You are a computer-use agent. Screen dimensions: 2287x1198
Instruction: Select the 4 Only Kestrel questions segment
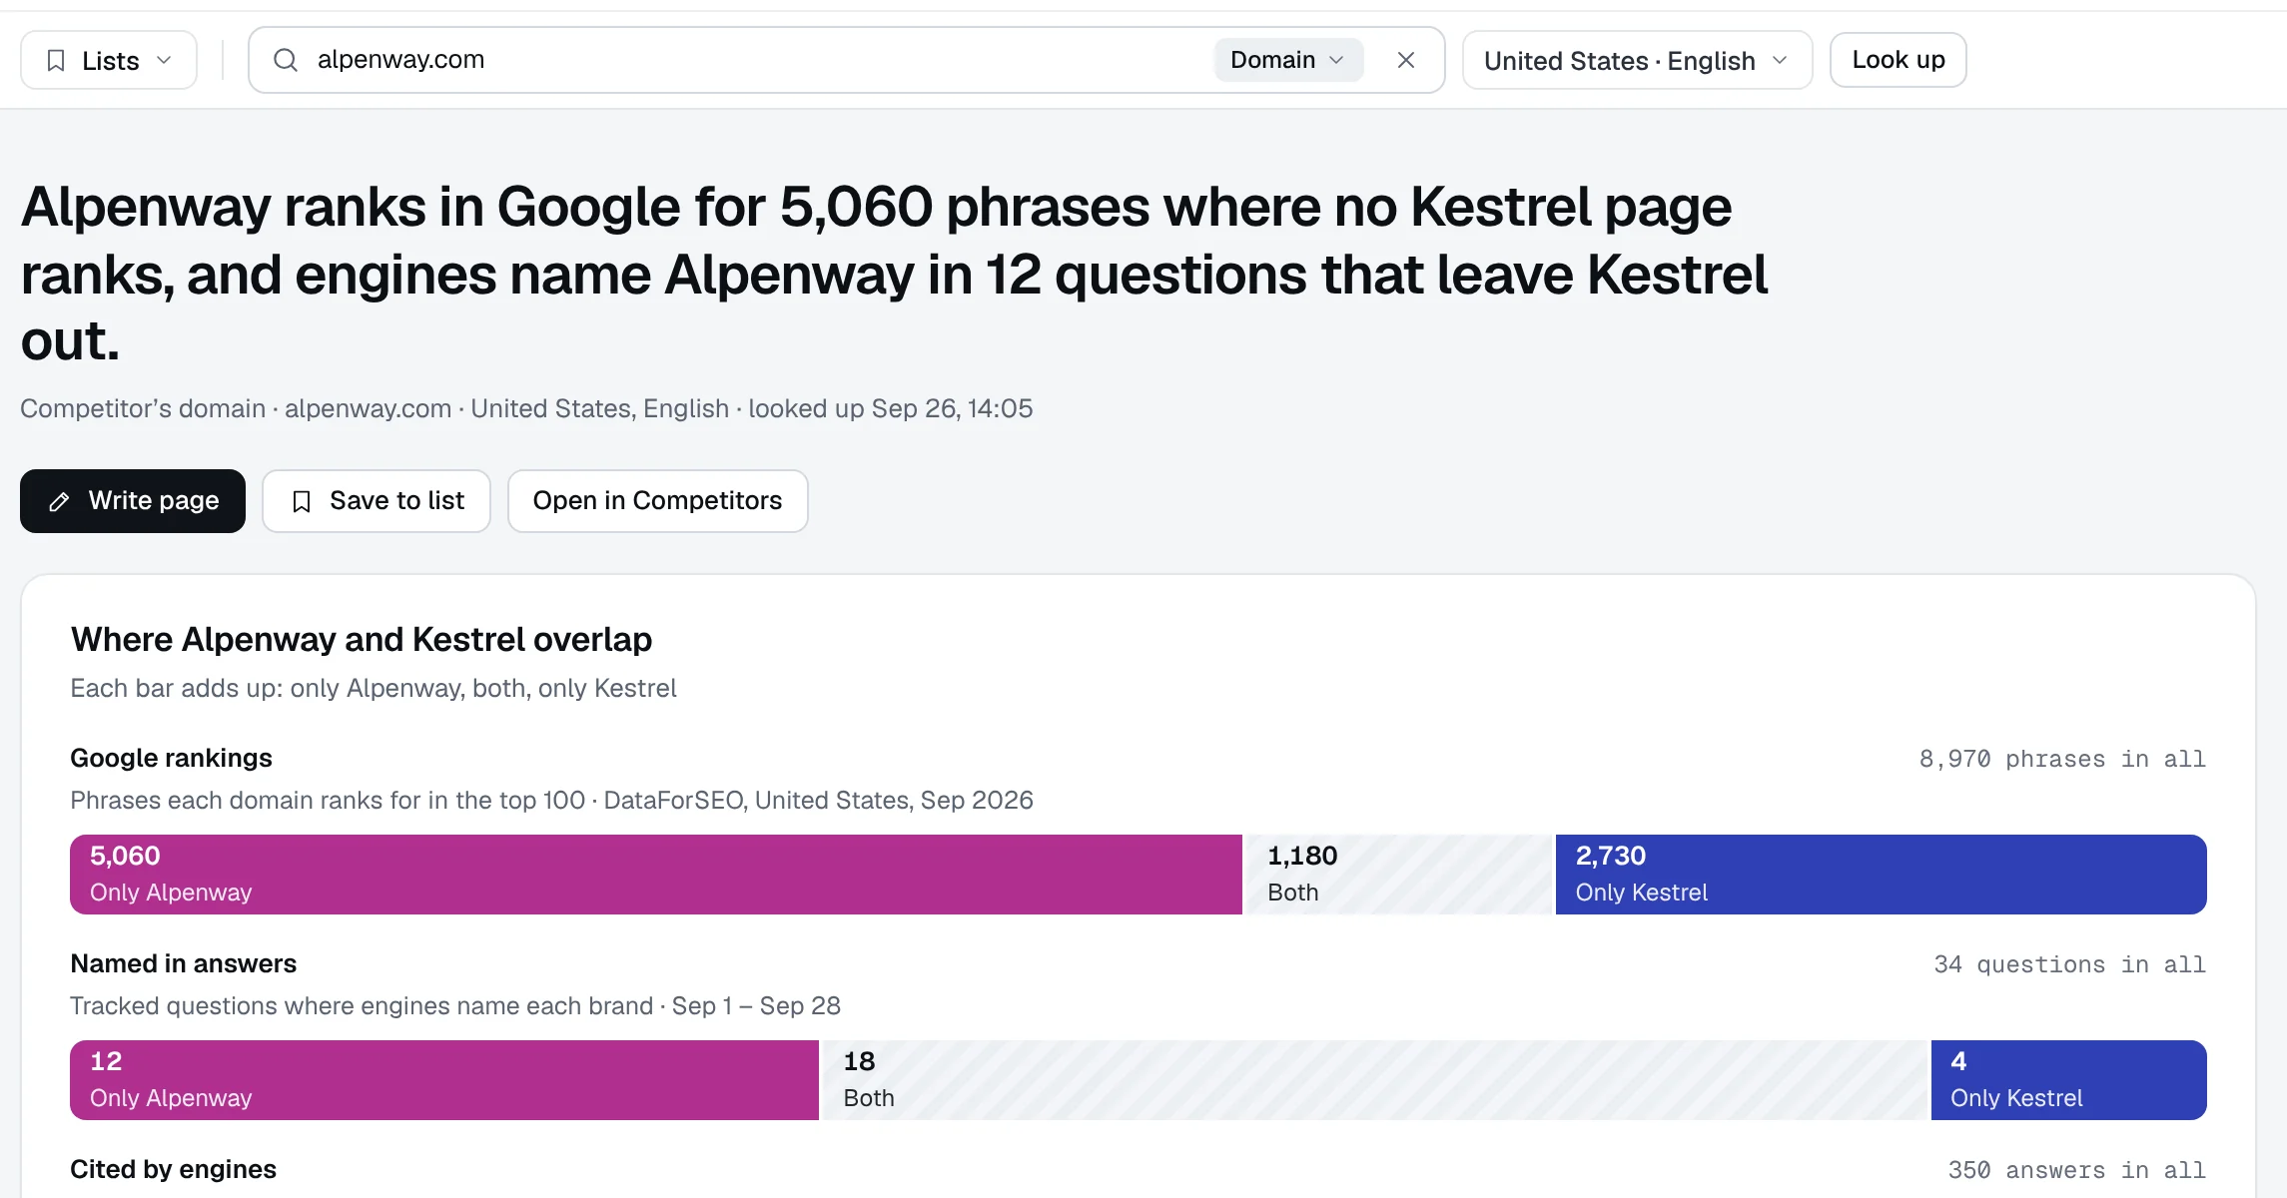pos(2069,1080)
